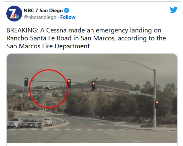Screen dimensions: 183x146
Task: Click the traffic light mounted on the pole
Action: (157, 104)
